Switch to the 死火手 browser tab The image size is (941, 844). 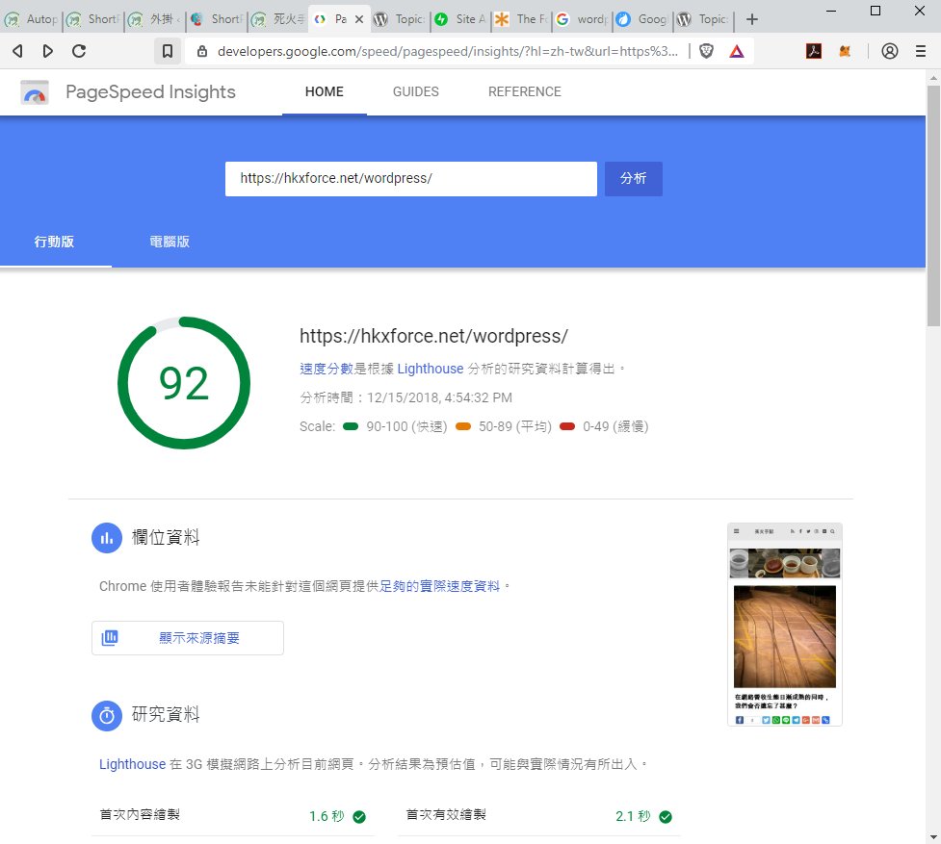pos(278,19)
